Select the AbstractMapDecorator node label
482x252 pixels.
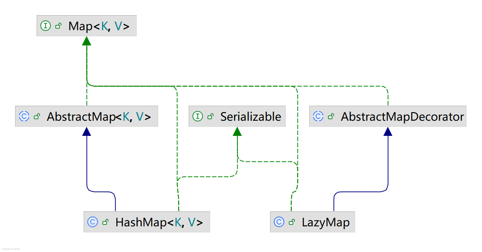coord(402,117)
